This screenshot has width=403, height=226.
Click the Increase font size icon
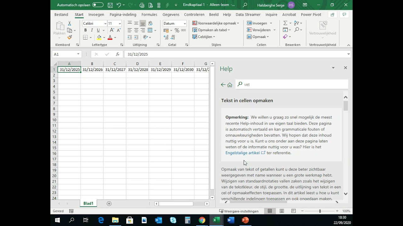(112, 30)
